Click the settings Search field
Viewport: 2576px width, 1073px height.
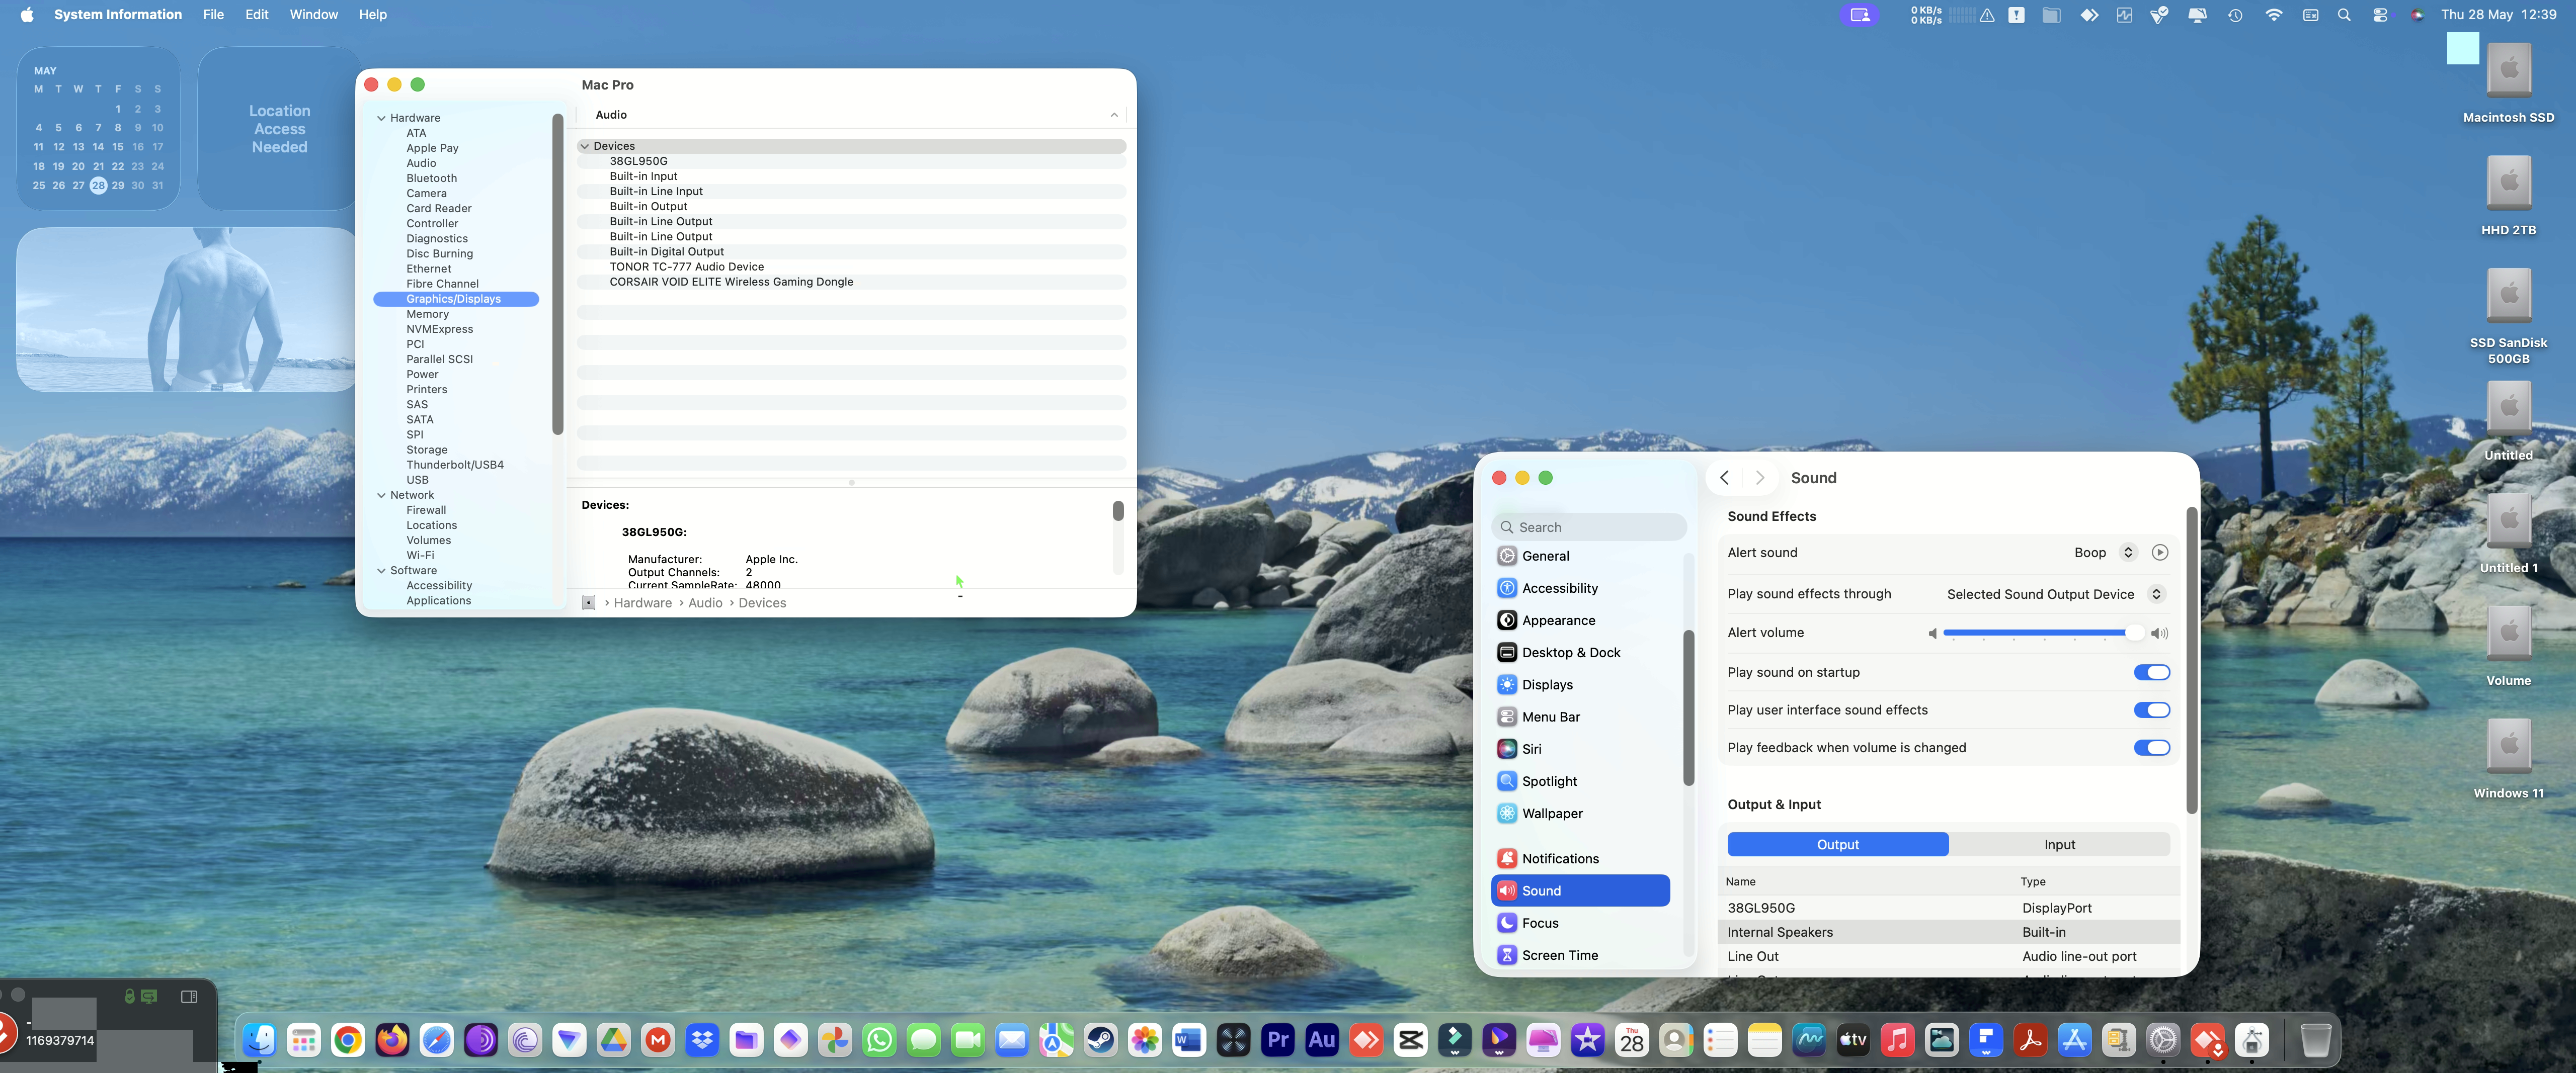[1588, 527]
